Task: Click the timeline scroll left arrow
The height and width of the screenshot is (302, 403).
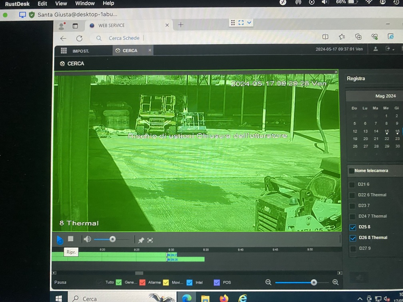Action: [x=54, y=273]
